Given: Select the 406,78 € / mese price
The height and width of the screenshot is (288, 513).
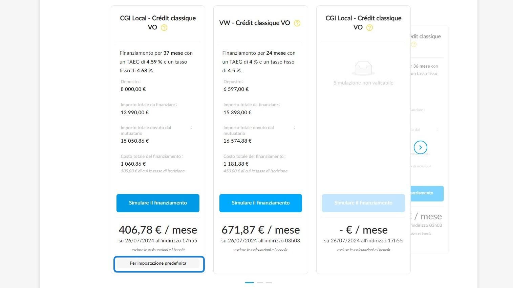Looking at the screenshot, I should [158, 230].
